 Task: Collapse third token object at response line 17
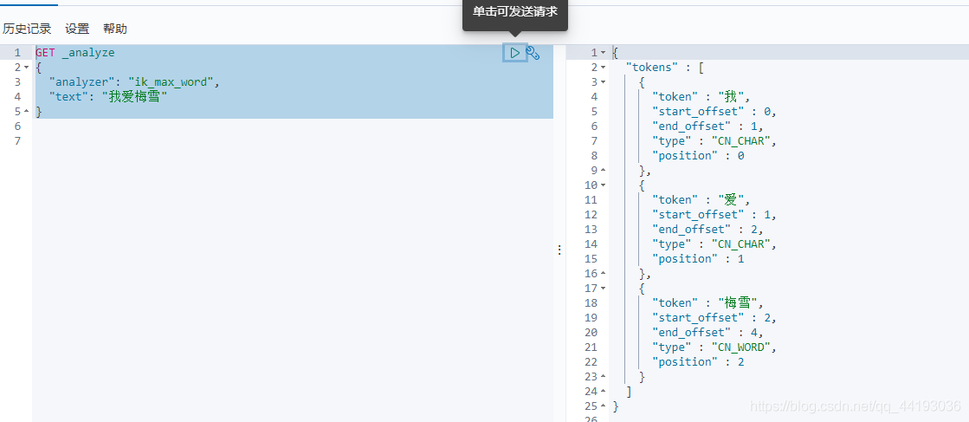(604, 288)
